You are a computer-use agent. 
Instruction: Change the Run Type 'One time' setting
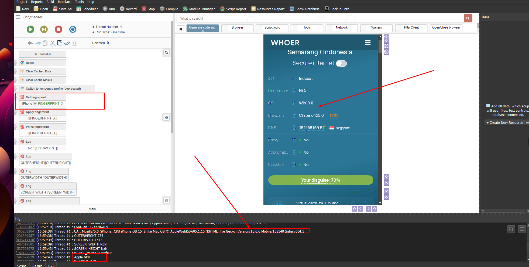click(x=118, y=32)
